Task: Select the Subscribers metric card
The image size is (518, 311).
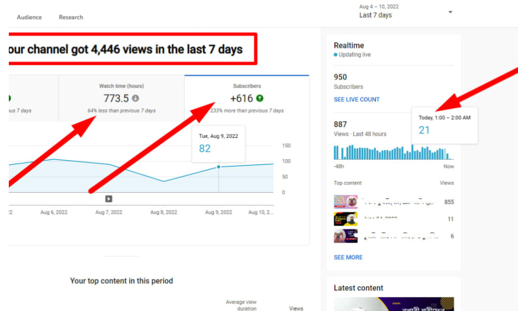Action: point(247,98)
